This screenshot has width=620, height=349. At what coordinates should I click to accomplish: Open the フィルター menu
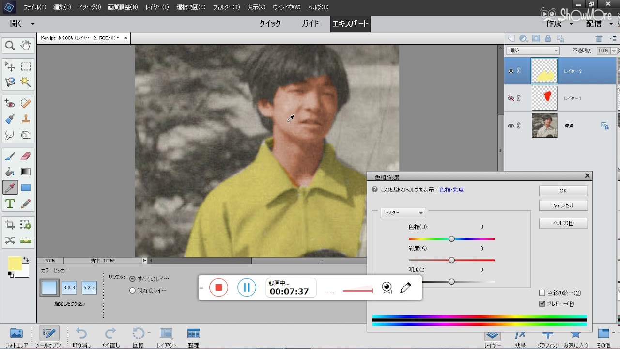pyautogui.click(x=226, y=7)
